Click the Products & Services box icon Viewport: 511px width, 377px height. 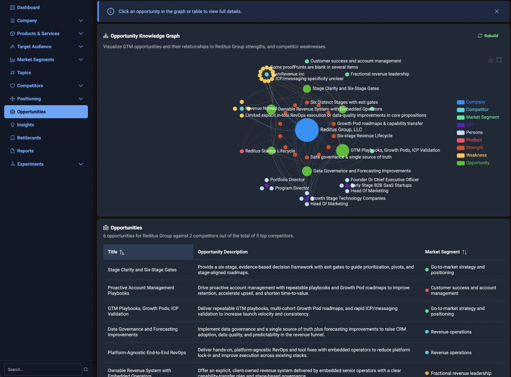click(13, 34)
